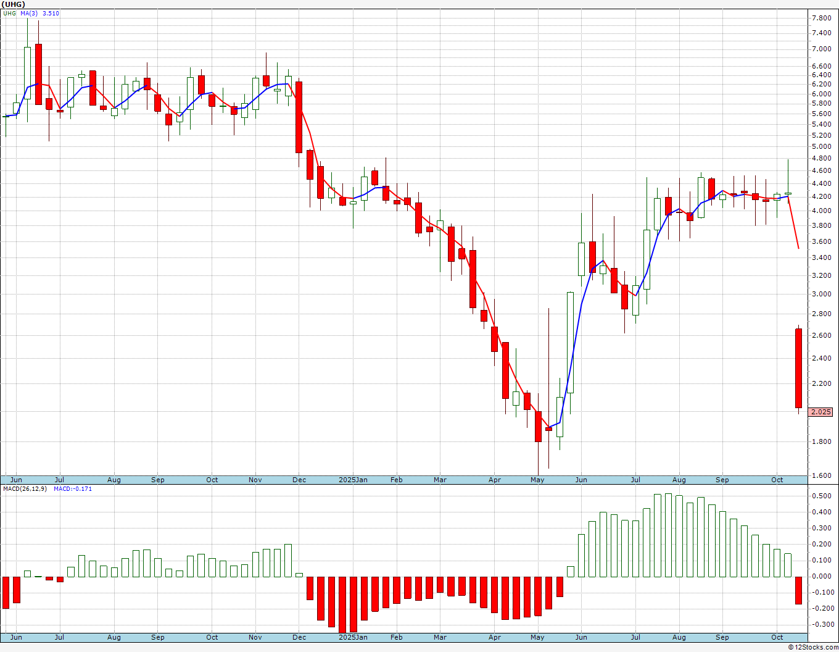
Task: Select the "4.600" price axis label
Action: coord(821,170)
